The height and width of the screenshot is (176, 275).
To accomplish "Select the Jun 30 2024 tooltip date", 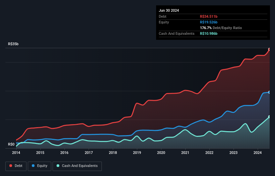I will click(169, 10).
